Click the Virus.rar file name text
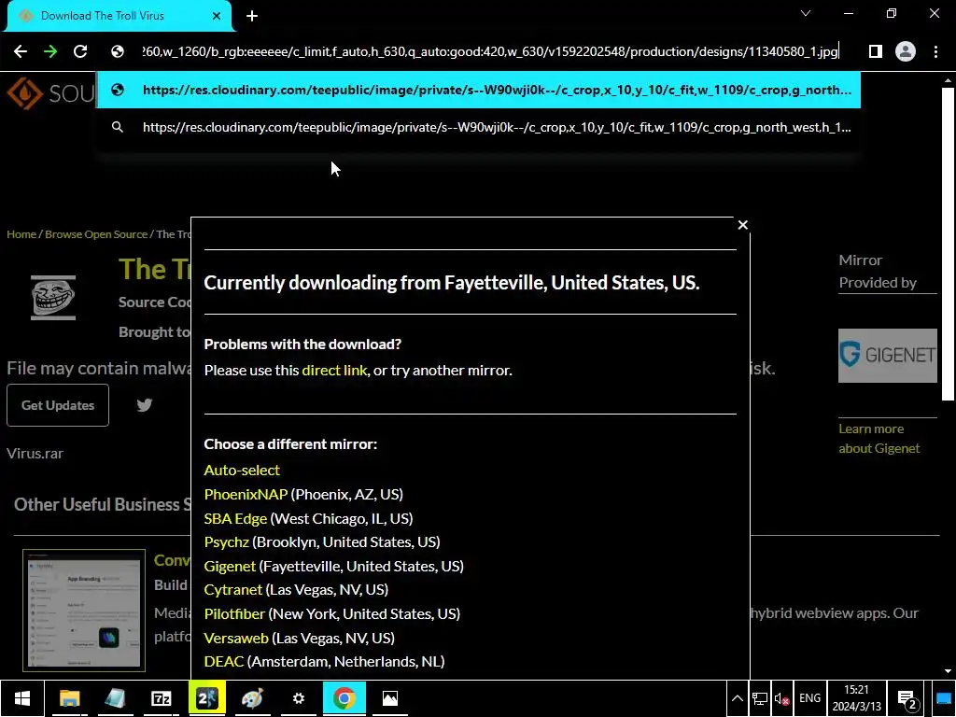956x717 pixels. 35,454
